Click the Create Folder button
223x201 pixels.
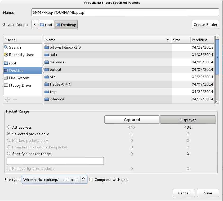coord(206,25)
